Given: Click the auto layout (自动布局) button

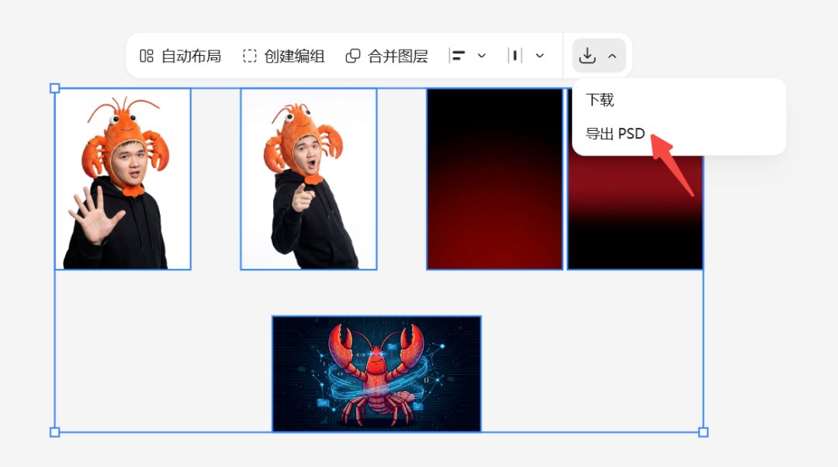Looking at the screenshot, I should [x=180, y=56].
